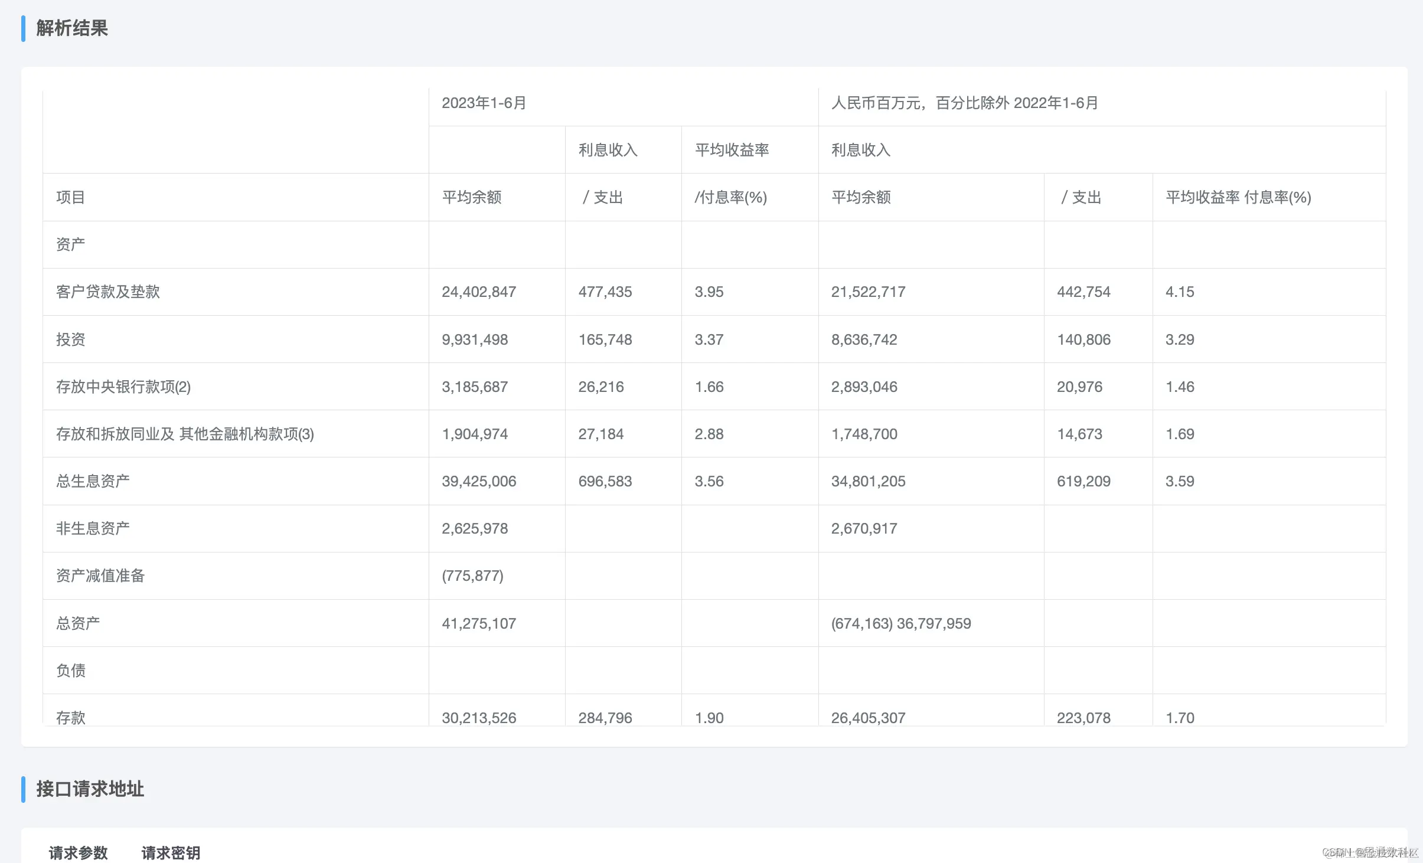This screenshot has height=863, width=1423.
Task: Select the 客户贷款及垫款 row label
Action: pyautogui.click(x=108, y=292)
